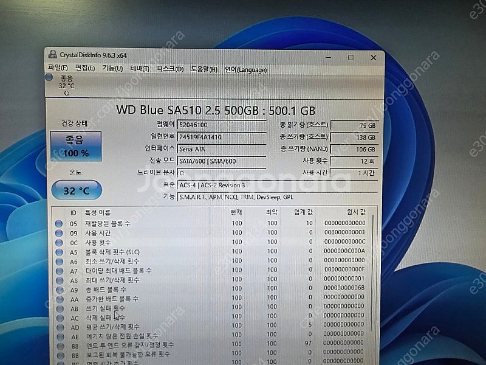Open the 편집(E) menu
The height and width of the screenshot is (365, 486).
click(x=85, y=68)
